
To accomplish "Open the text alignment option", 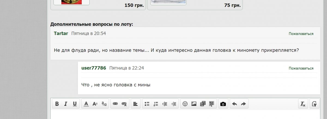I will tap(135, 104).
